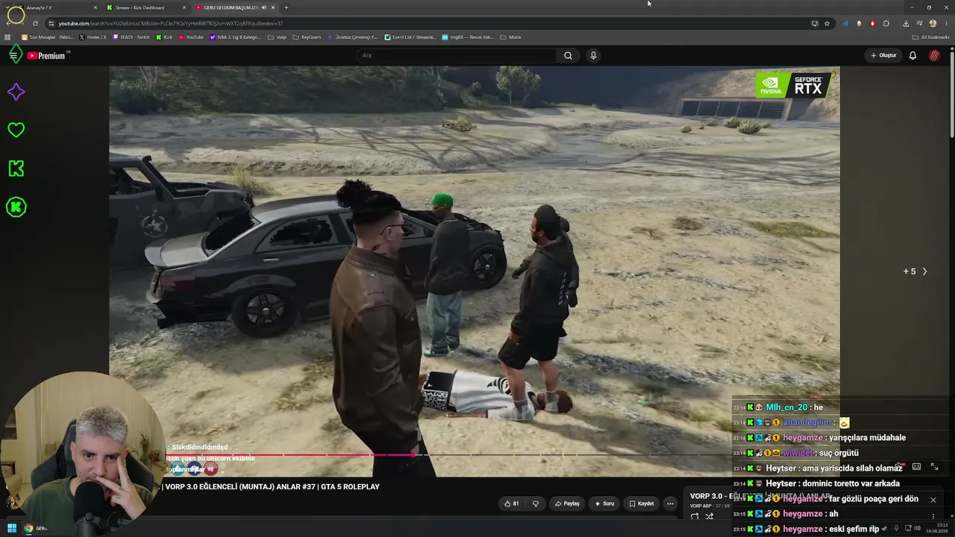
Task: Click the green K letter overlay icon
Action: pyautogui.click(x=16, y=169)
